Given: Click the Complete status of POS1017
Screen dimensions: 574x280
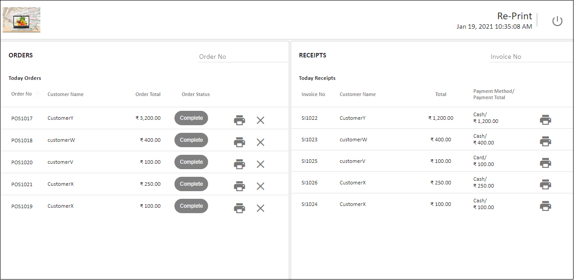Looking at the screenshot, I should click(191, 118).
